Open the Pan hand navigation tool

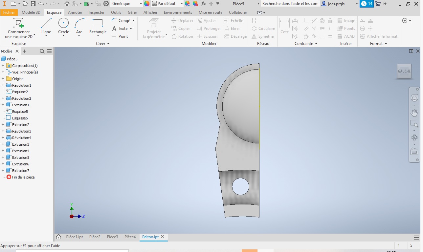[414, 113]
